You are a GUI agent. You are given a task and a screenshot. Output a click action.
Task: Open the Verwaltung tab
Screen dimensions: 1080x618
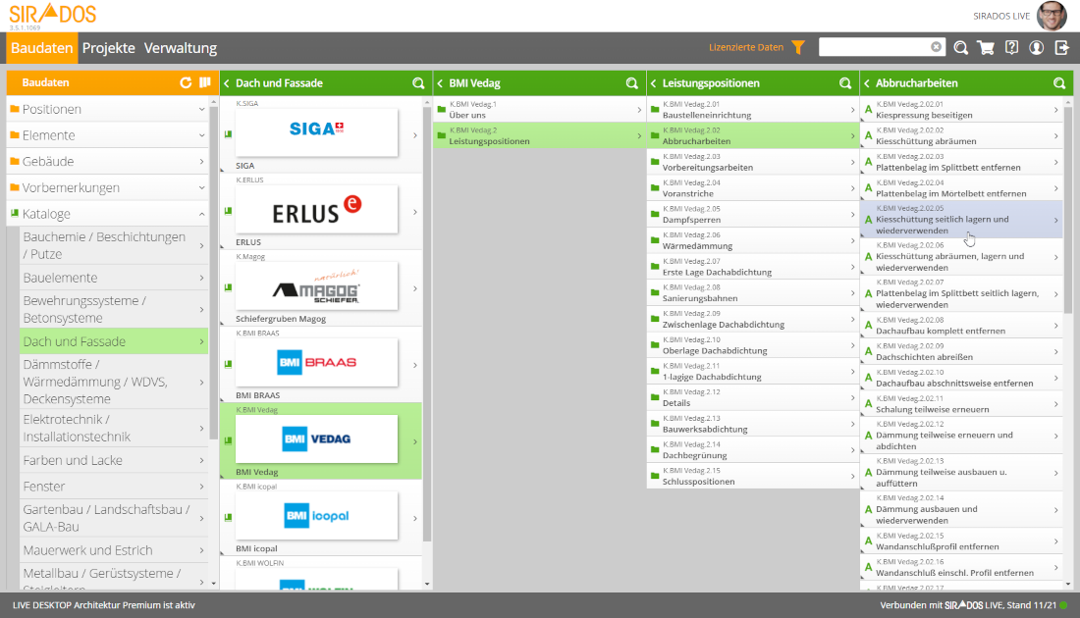[x=181, y=48]
